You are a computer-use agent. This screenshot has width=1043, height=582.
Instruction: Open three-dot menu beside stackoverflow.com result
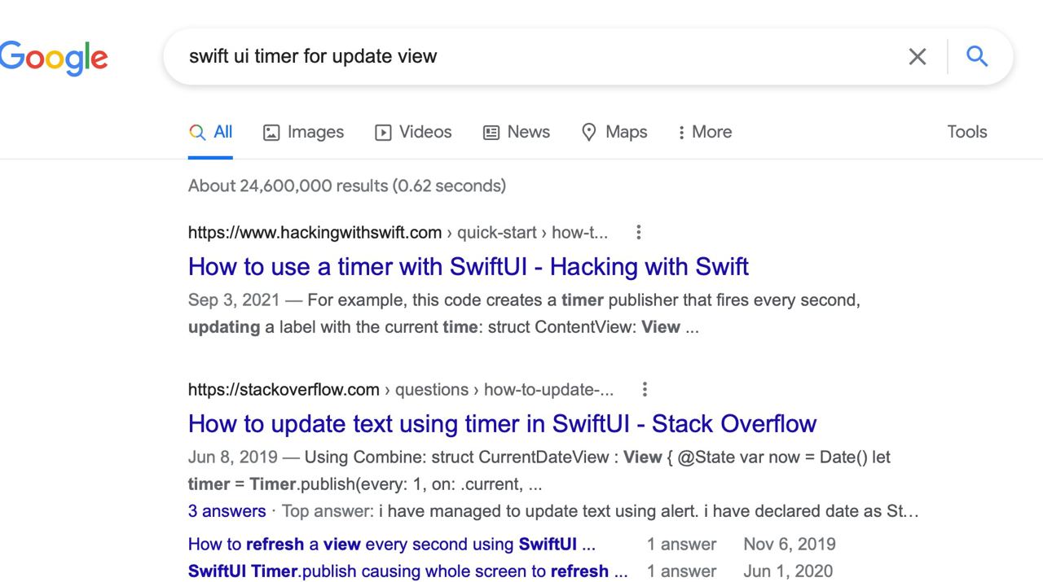645,389
